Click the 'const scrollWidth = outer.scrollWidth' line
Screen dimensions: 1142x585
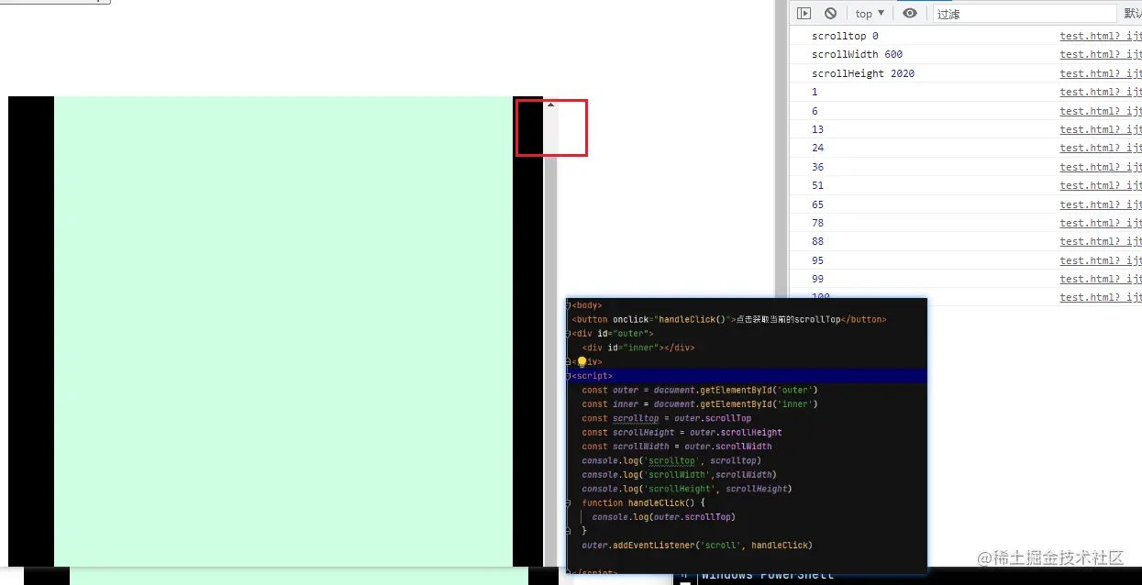tap(677, 447)
